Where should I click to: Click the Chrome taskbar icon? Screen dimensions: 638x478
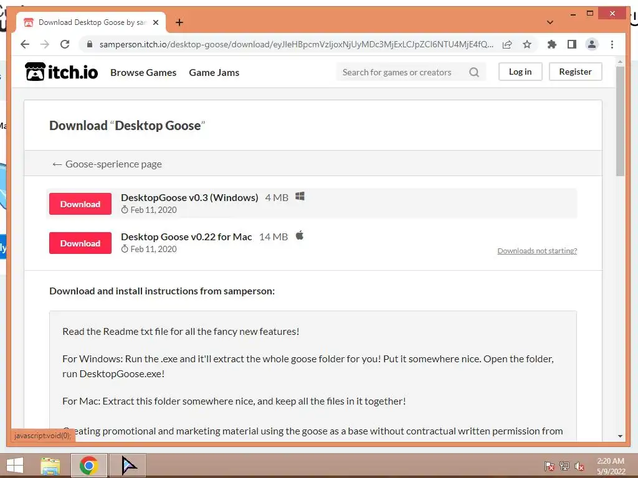pyautogui.click(x=88, y=466)
